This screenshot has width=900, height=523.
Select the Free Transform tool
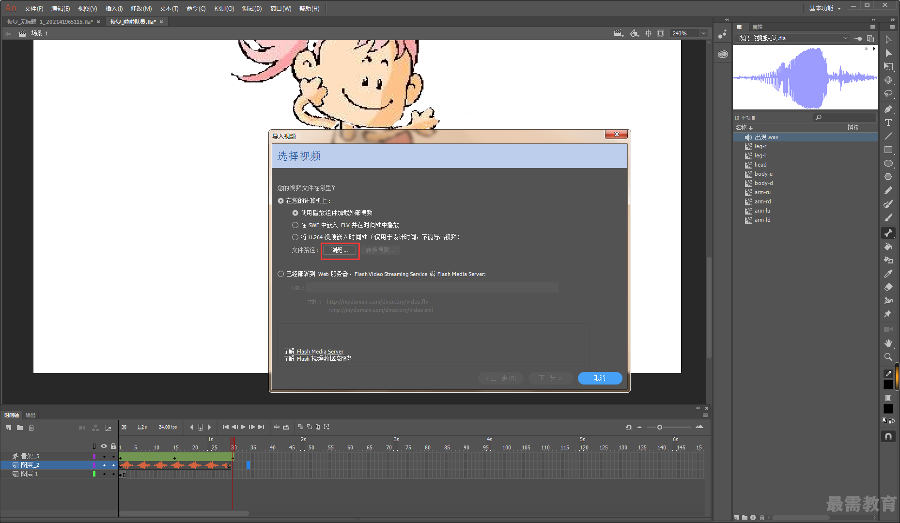888,67
